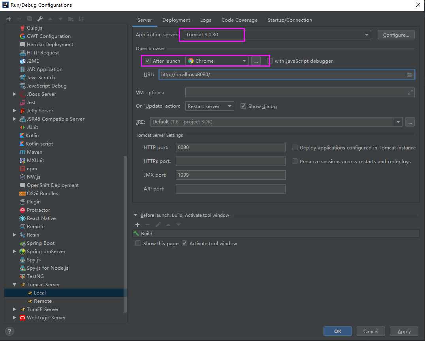Click the Configure... button
Image resolution: width=425 pixels, height=341 pixels.
click(396, 35)
